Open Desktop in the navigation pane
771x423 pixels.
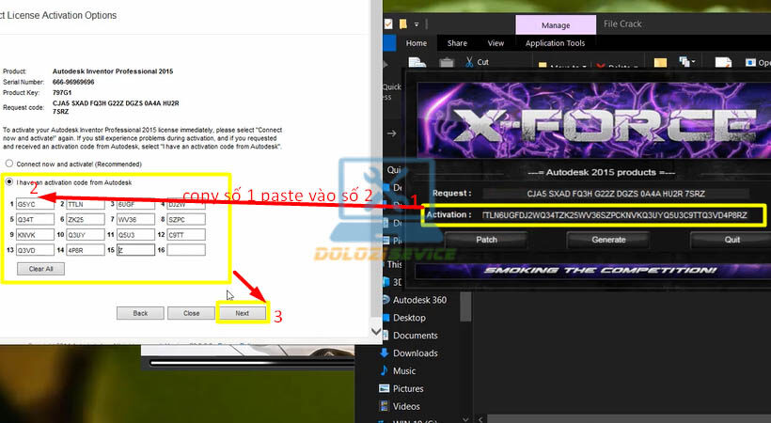tap(409, 318)
